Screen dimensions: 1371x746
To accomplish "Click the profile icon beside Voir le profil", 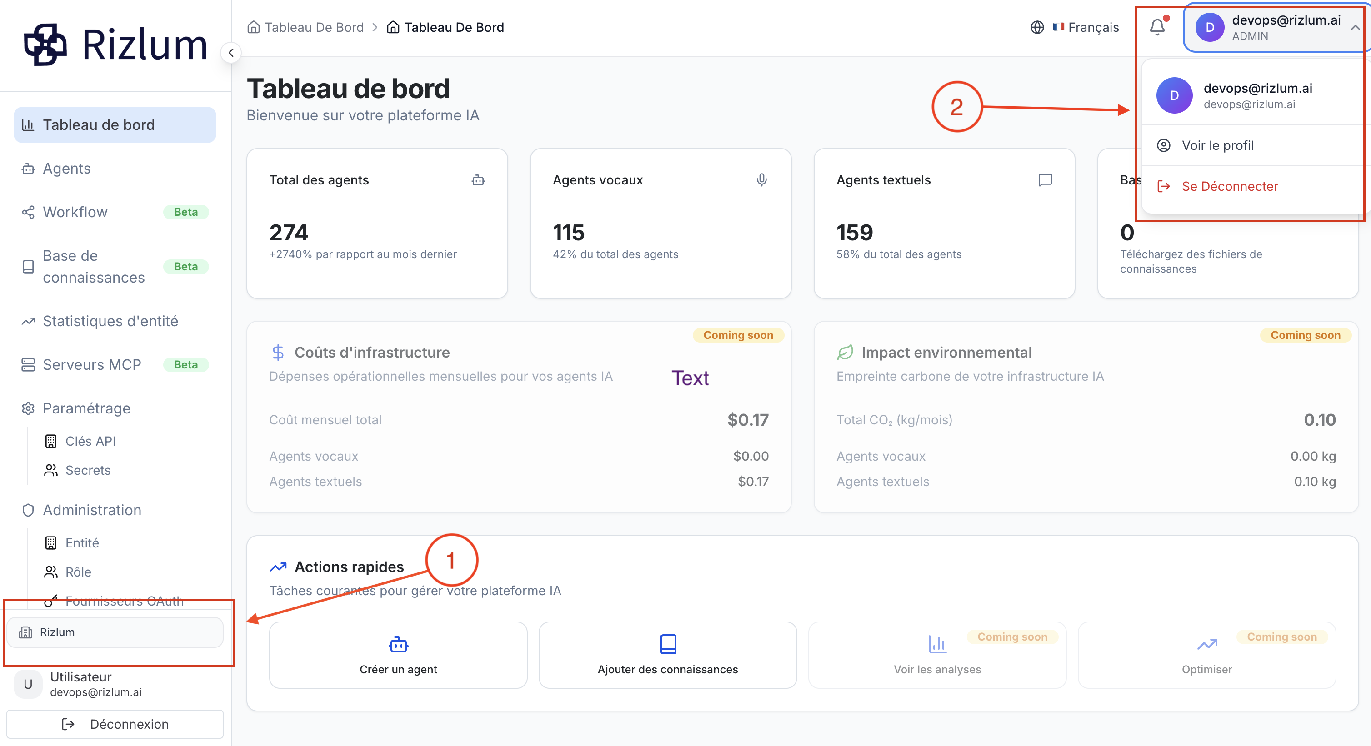I will point(1164,145).
